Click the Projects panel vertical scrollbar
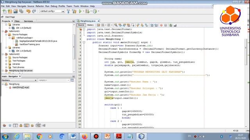Image resolution: width=250 pixels, height=140 pixels. [x=74, y=47]
